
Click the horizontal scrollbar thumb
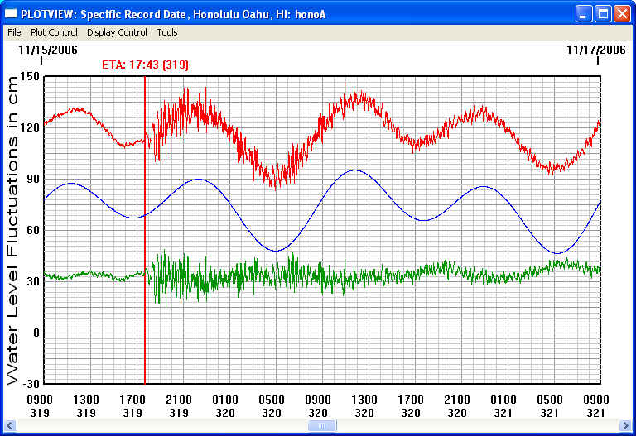point(322,426)
